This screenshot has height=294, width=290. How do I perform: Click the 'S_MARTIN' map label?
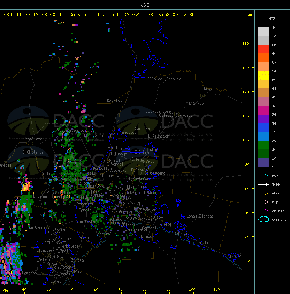click(x=131, y=204)
